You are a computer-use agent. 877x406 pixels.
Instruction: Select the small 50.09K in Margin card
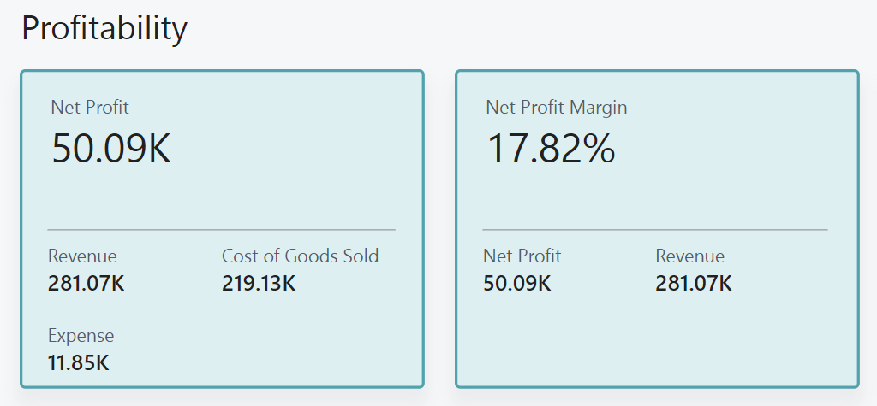(x=517, y=283)
